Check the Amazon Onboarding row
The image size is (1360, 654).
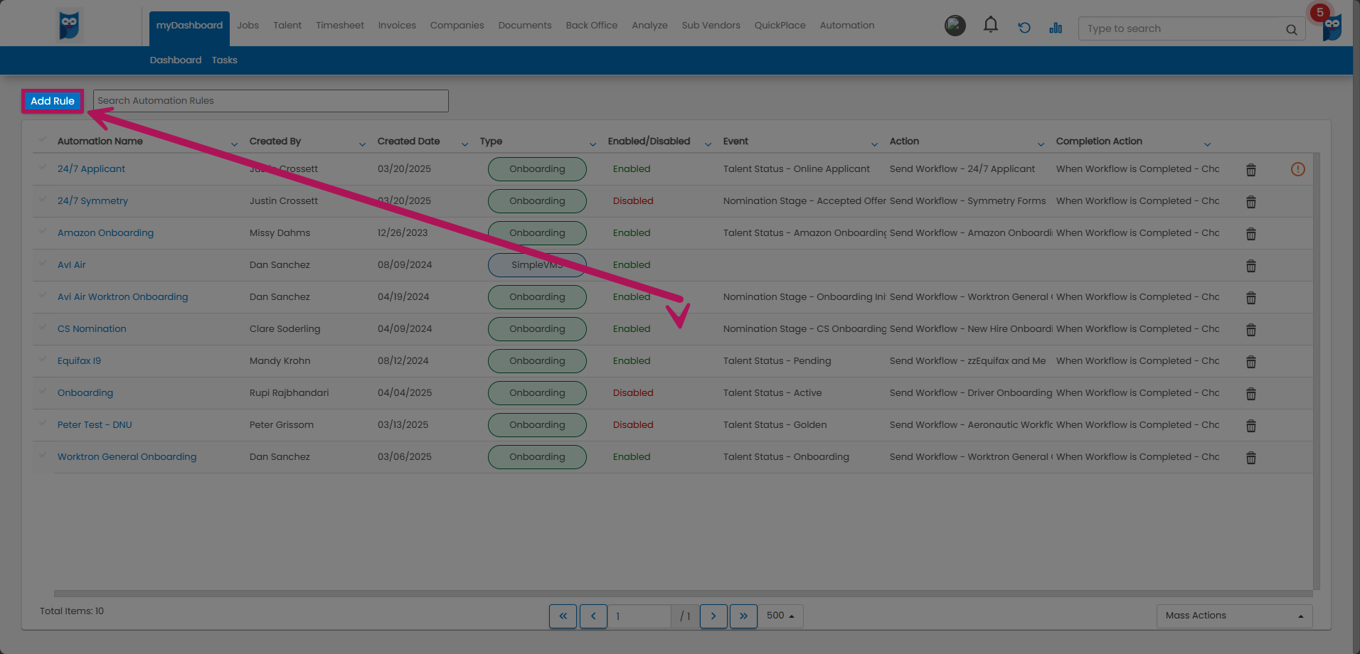(43, 231)
